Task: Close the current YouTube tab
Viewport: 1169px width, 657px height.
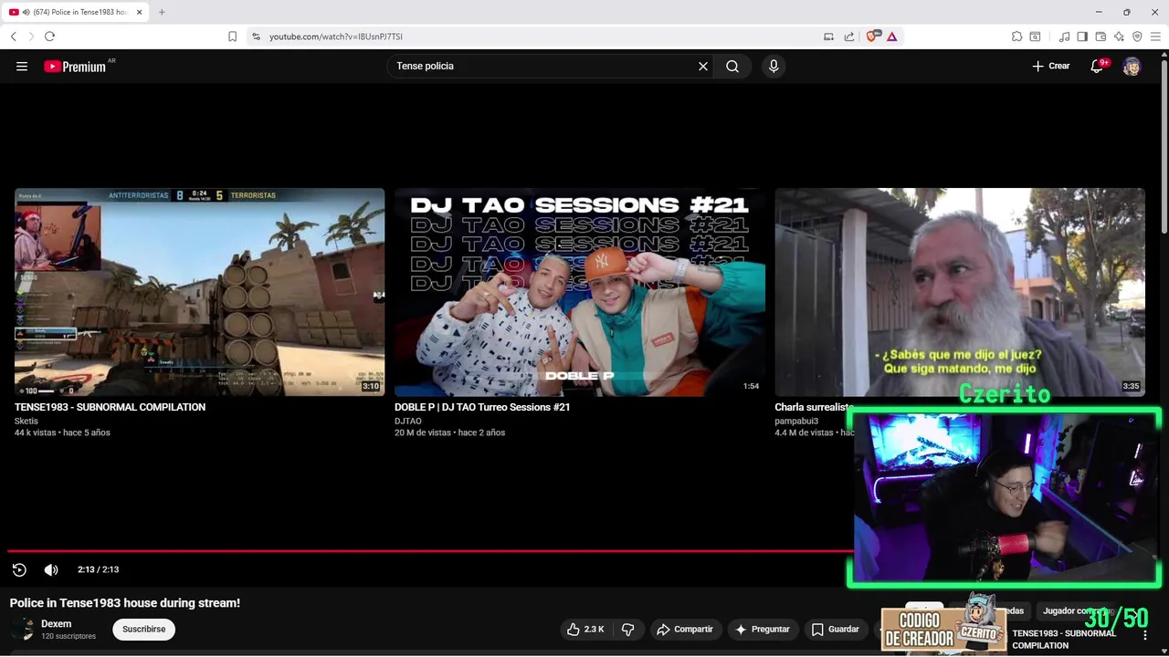Action: [x=140, y=12]
